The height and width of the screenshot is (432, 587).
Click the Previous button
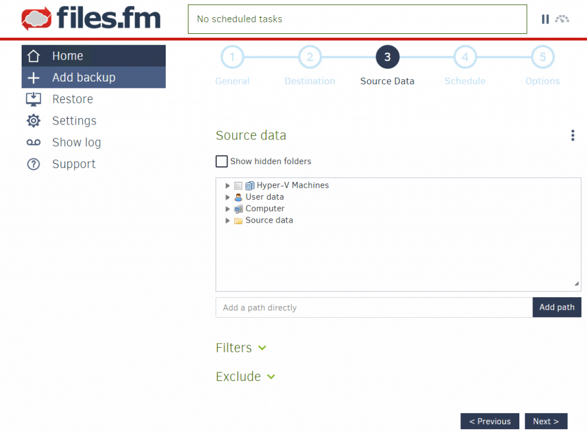pos(490,421)
